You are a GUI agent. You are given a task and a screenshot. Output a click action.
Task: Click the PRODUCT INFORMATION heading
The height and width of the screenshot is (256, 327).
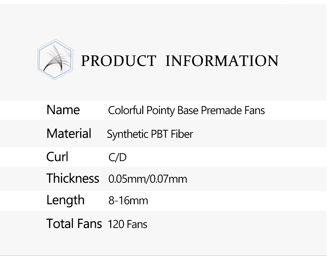(180, 61)
